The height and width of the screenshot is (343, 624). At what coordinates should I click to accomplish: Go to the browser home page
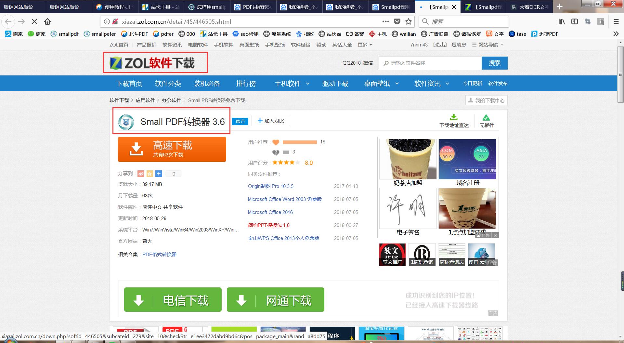tap(47, 21)
